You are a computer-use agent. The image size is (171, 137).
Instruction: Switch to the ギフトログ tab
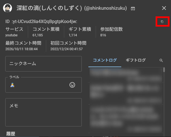(136, 60)
